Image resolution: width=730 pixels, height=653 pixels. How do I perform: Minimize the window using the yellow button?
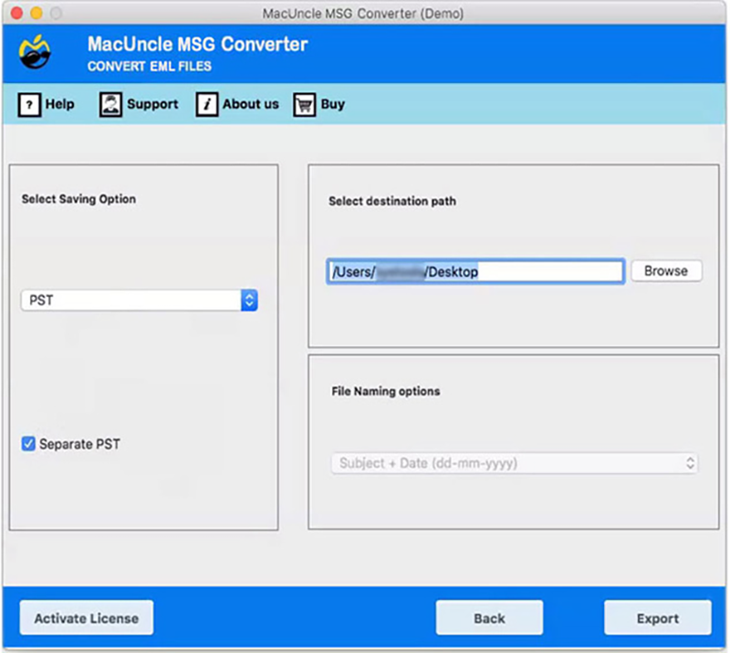click(36, 14)
